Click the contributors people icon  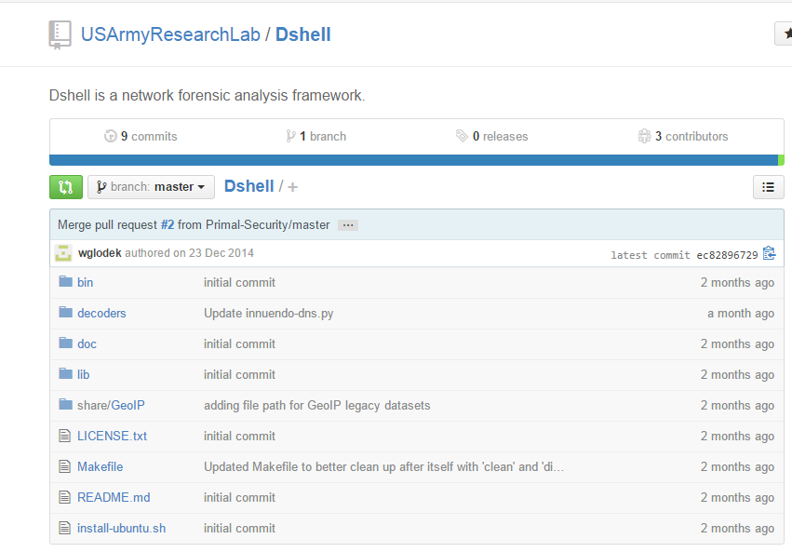coord(645,136)
